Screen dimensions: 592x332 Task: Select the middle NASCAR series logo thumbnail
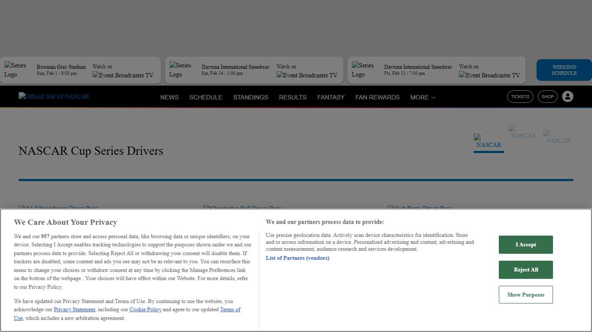(x=522, y=133)
